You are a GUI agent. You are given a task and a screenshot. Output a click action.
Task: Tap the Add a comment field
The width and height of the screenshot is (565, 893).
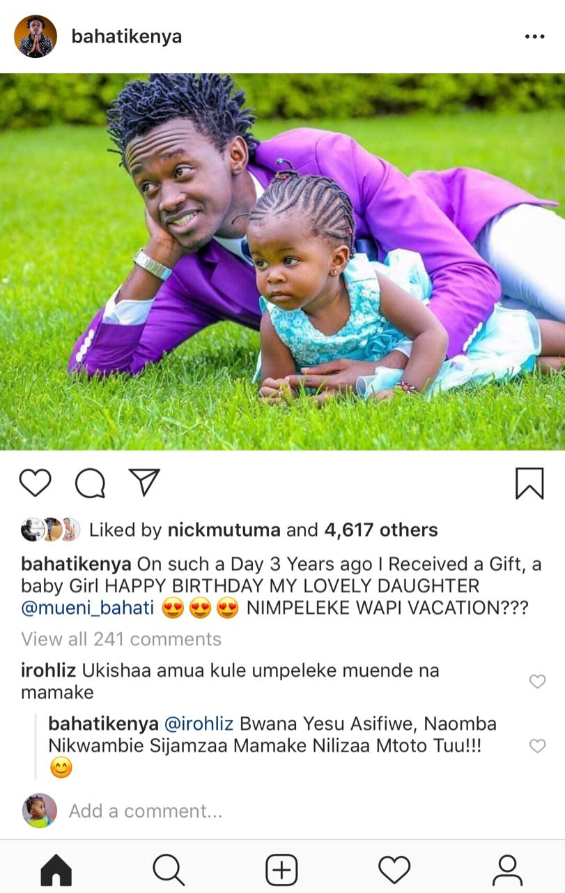(146, 811)
